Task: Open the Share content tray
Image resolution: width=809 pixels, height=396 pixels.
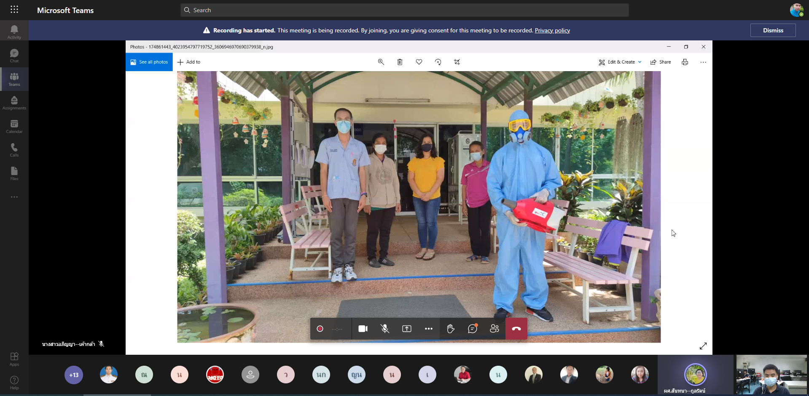Action: [407, 329]
